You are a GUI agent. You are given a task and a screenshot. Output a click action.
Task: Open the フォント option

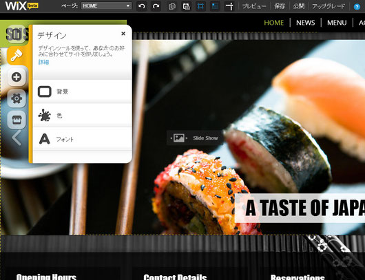83,139
